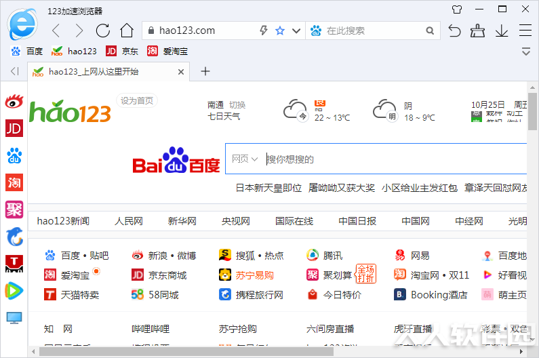Open the Taobao sidebar icon

tap(14, 182)
